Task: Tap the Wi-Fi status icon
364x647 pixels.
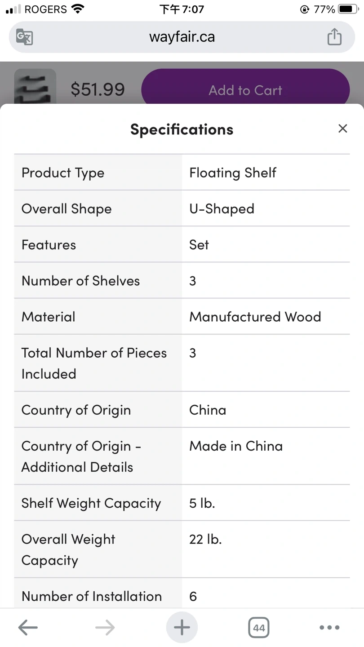Action: click(x=78, y=9)
